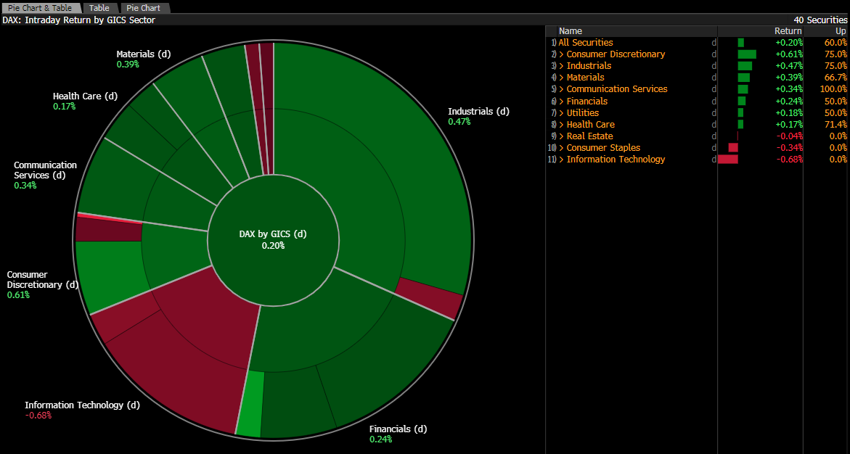Click the Utilities sector name in table

click(583, 112)
